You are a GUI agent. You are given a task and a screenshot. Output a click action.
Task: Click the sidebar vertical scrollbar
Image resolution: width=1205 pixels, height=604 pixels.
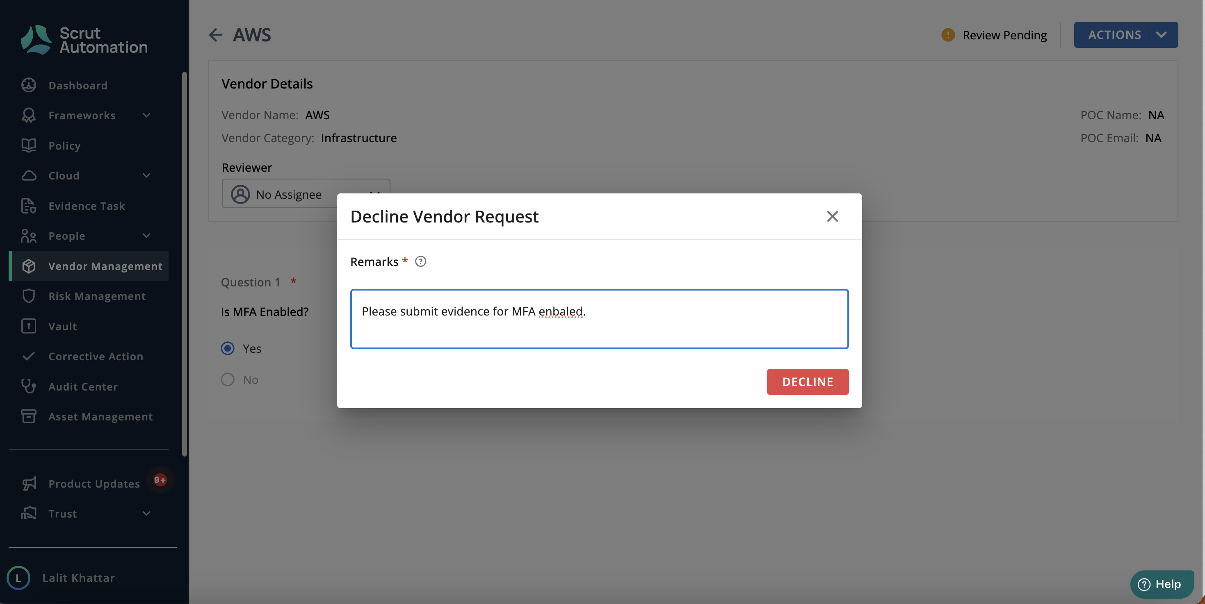tap(184, 264)
